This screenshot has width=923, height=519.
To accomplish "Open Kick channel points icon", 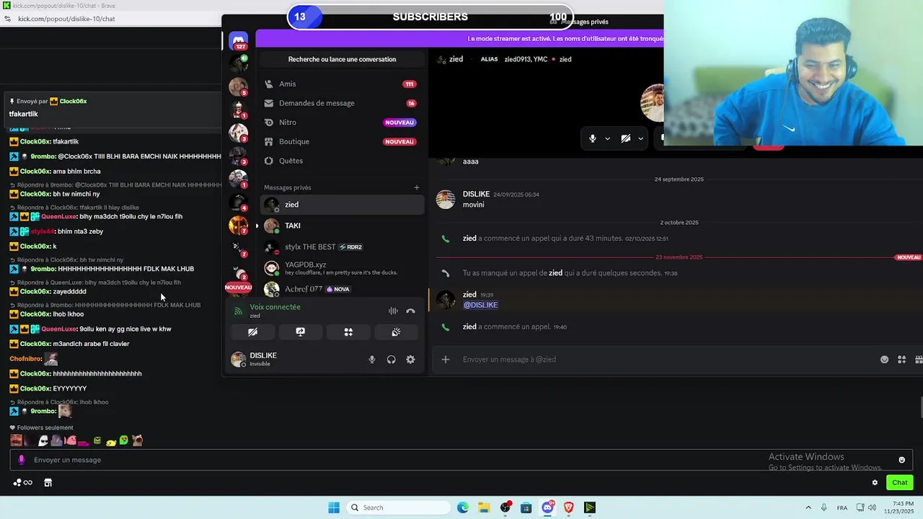I will (22, 483).
